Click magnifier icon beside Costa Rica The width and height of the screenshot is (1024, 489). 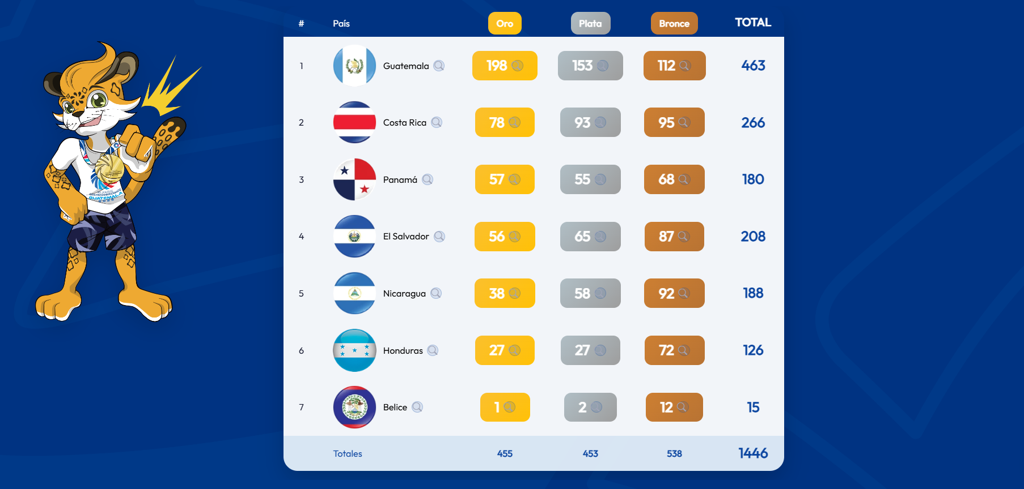point(437,122)
